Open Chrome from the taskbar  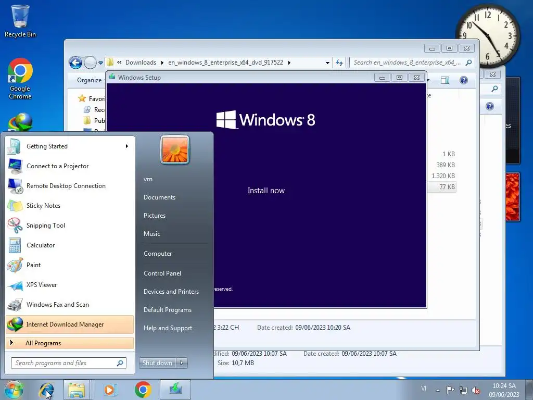tap(143, 390)
